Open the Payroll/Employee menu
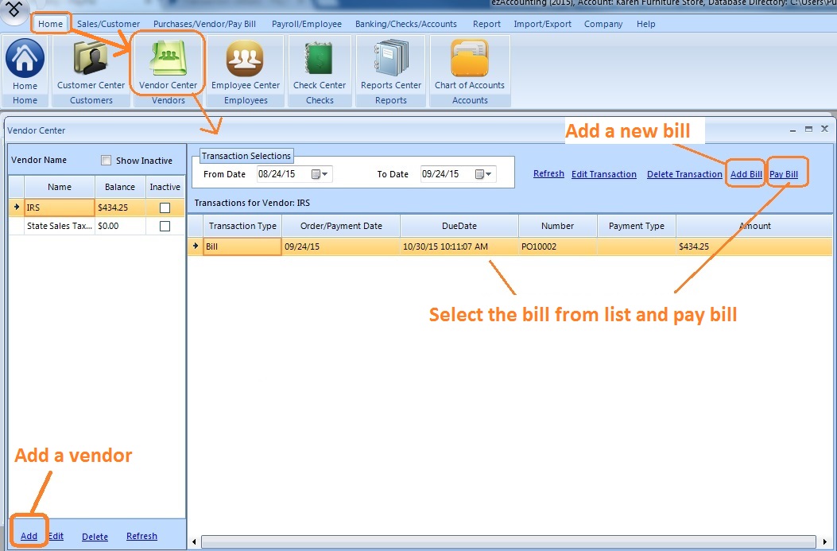The height and width of the screenshot is (551, 837). click(x=305, y=24)
